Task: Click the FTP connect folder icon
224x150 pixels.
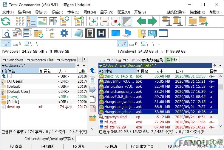Action: [x=192, y=21]
